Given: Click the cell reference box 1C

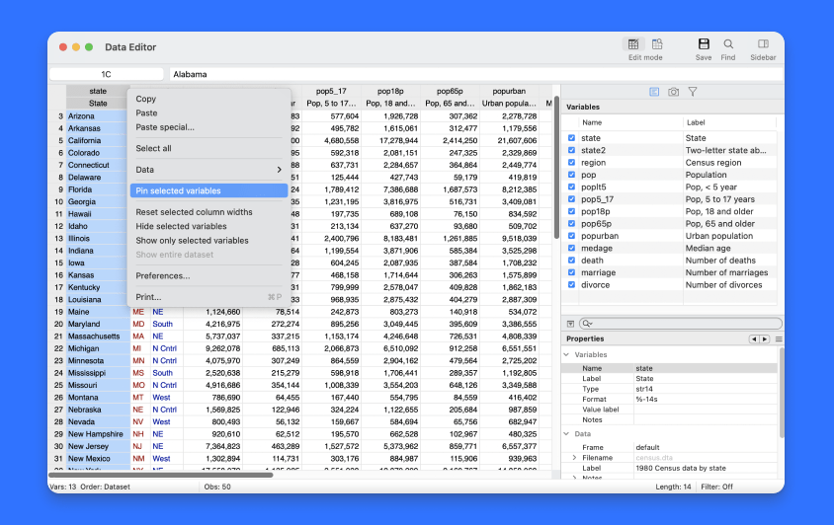Looking at the screenshot, I should (x=107, y=74).
